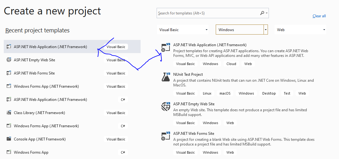
Task: Click the ASP.NET Empty Web Site description text
Action: (x=240, y=112)
